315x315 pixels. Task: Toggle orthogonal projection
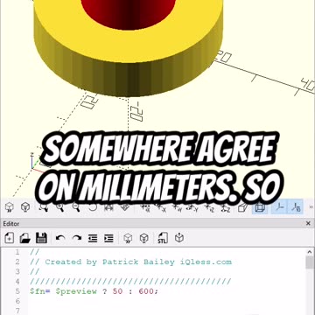259,207
